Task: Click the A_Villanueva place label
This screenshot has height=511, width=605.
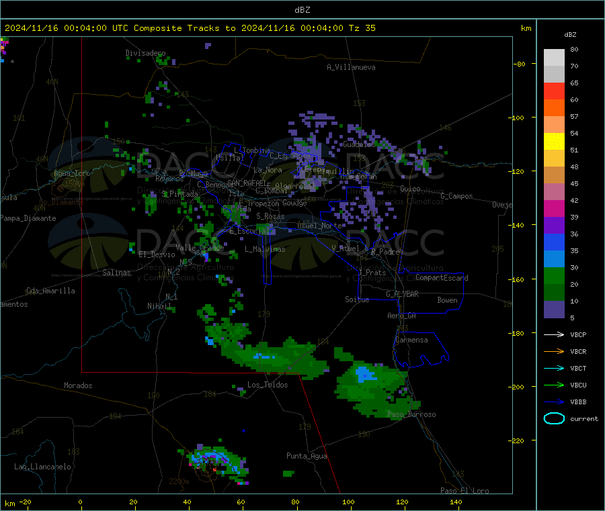Action: (351, 67)
